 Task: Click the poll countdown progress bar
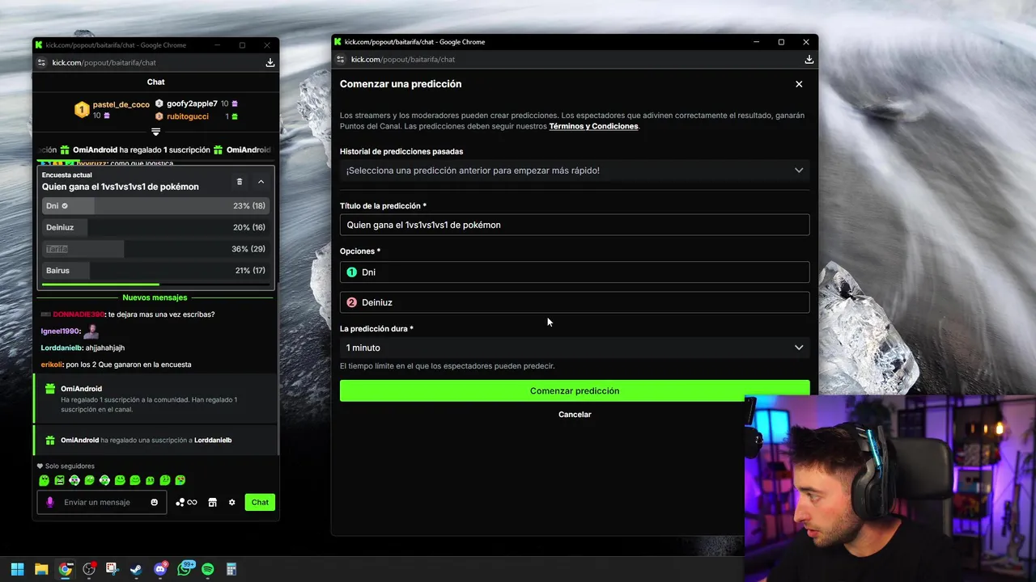click(155, 284)
